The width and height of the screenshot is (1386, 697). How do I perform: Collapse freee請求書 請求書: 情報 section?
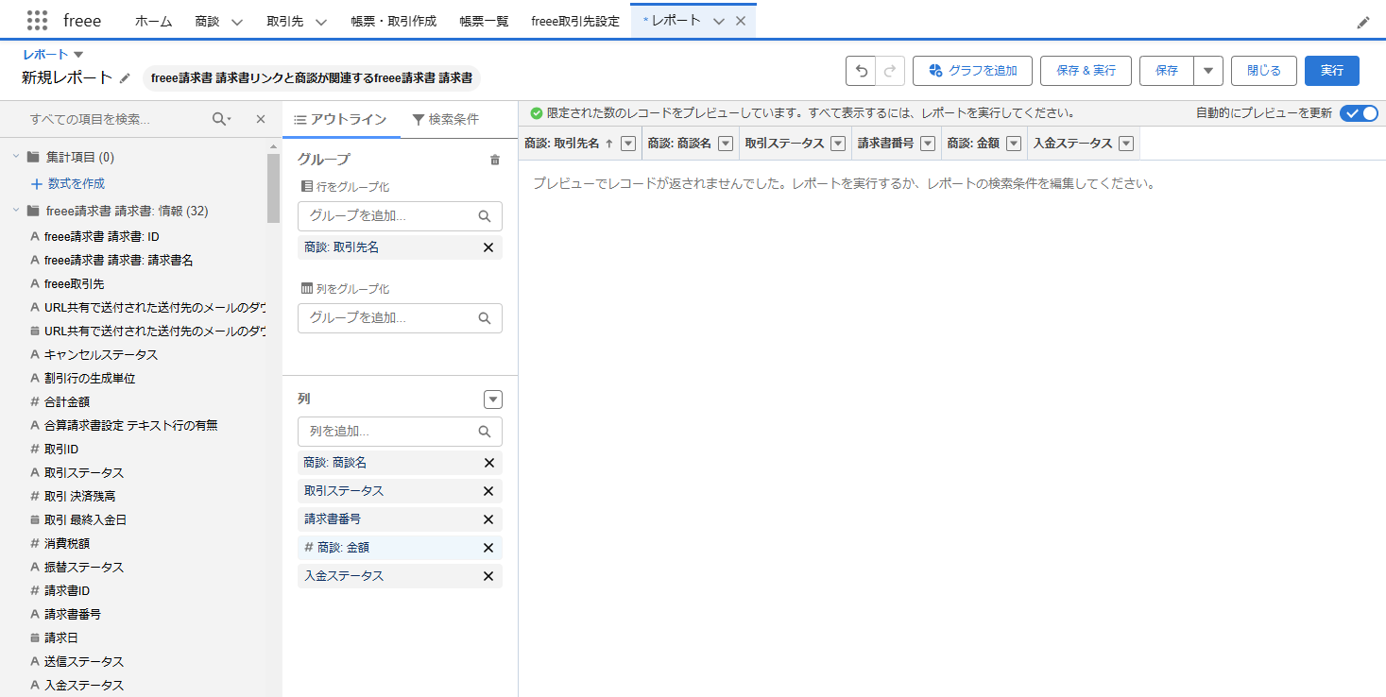16,212
